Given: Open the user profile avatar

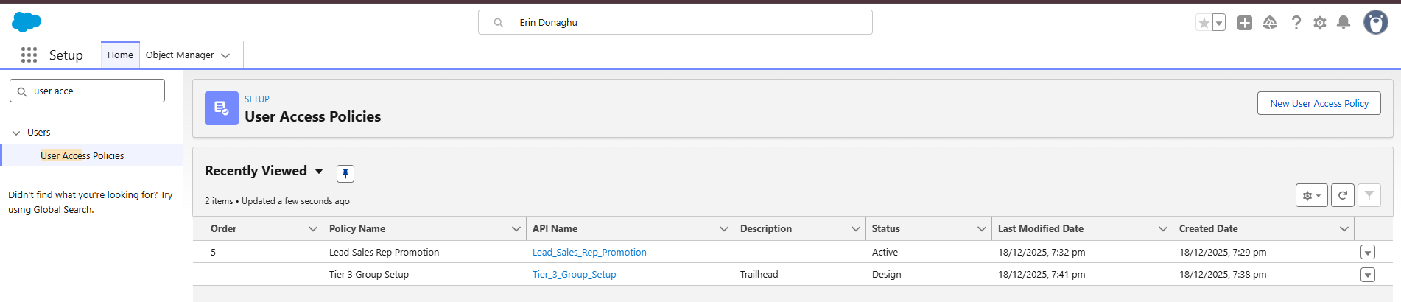Looking at the screenshot, I should point(1375,23).
